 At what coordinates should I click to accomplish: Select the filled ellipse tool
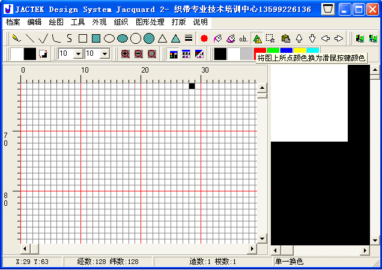[123, 38]
